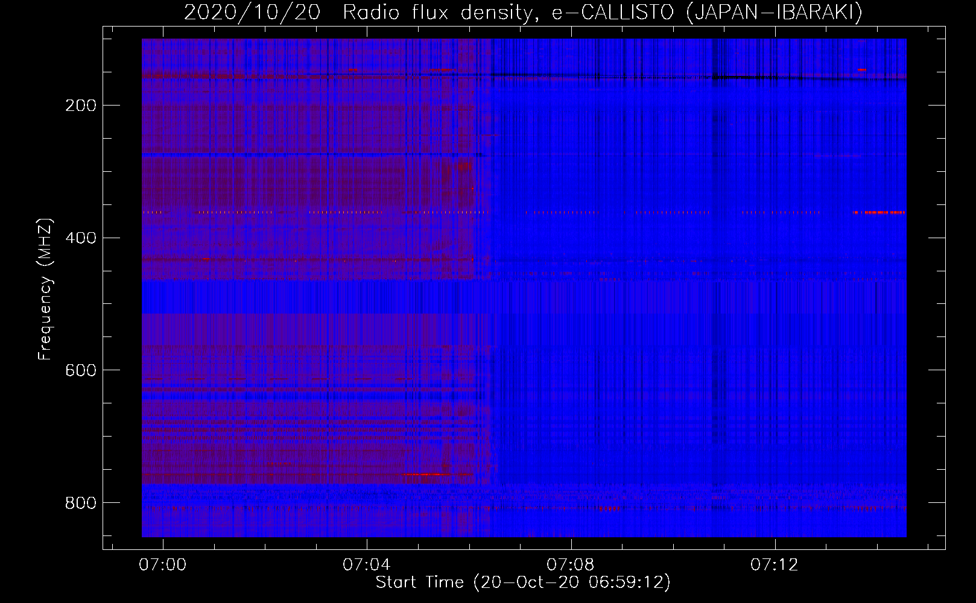Click the 07:12 time tick label

coord(774,565)
